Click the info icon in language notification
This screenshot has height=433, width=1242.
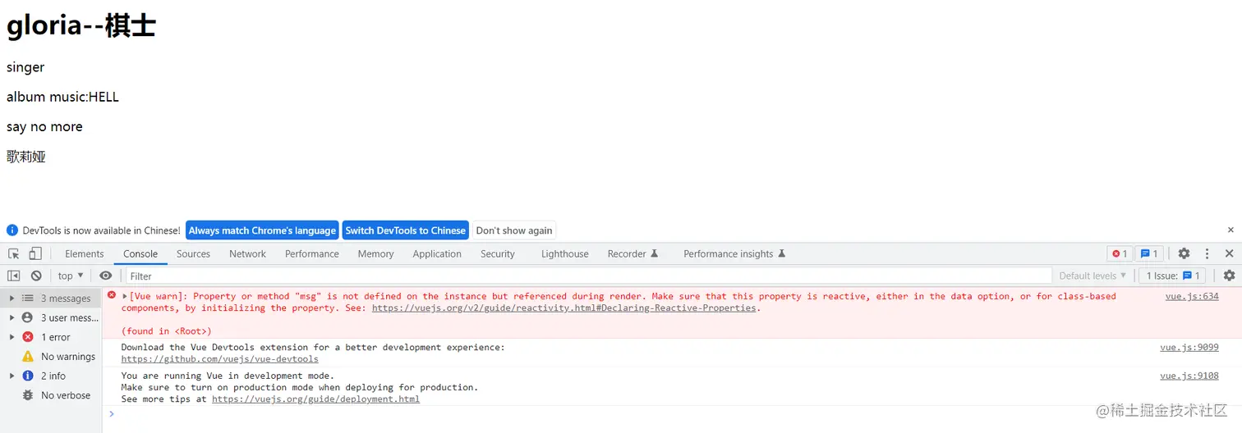(12, 230)
